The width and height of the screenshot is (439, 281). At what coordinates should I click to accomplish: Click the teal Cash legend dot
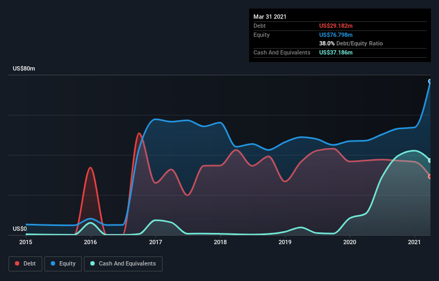93,263
